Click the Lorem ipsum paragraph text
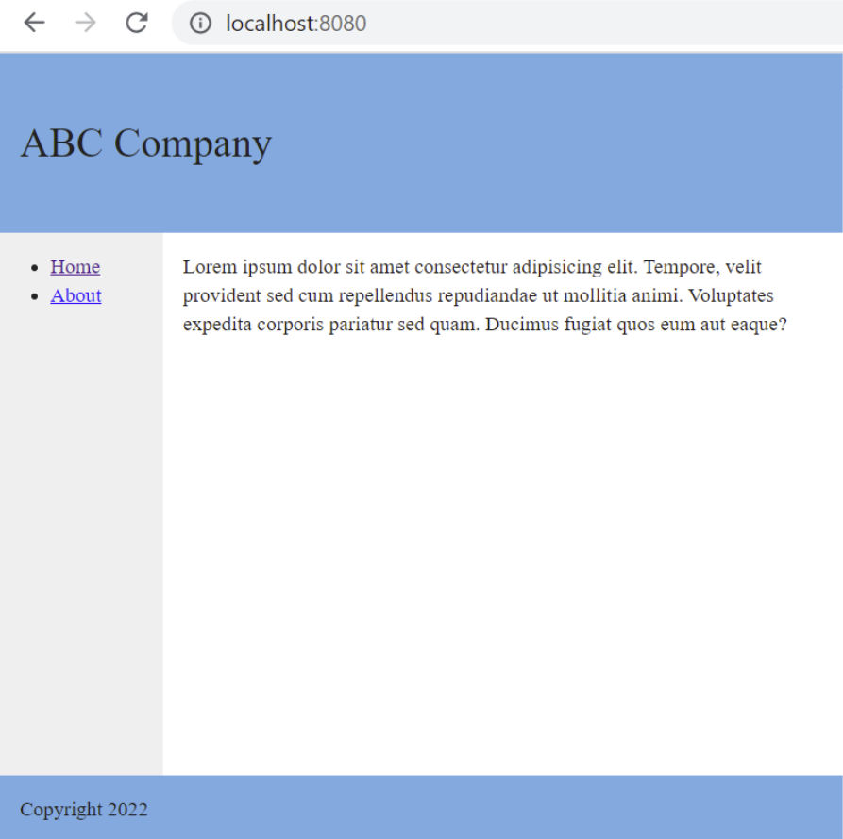The width and height of the screenshot is (843, 839). pos(485,295)
